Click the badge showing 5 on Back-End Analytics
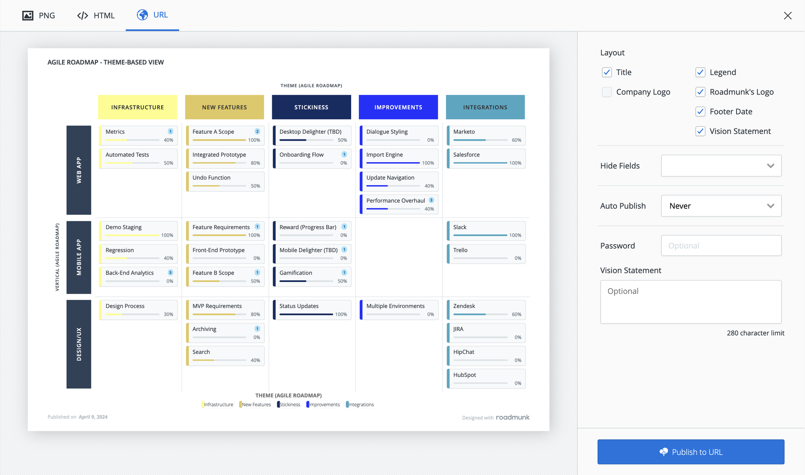Viewport: 805px width, 475px height. click(x=170, y=272)
